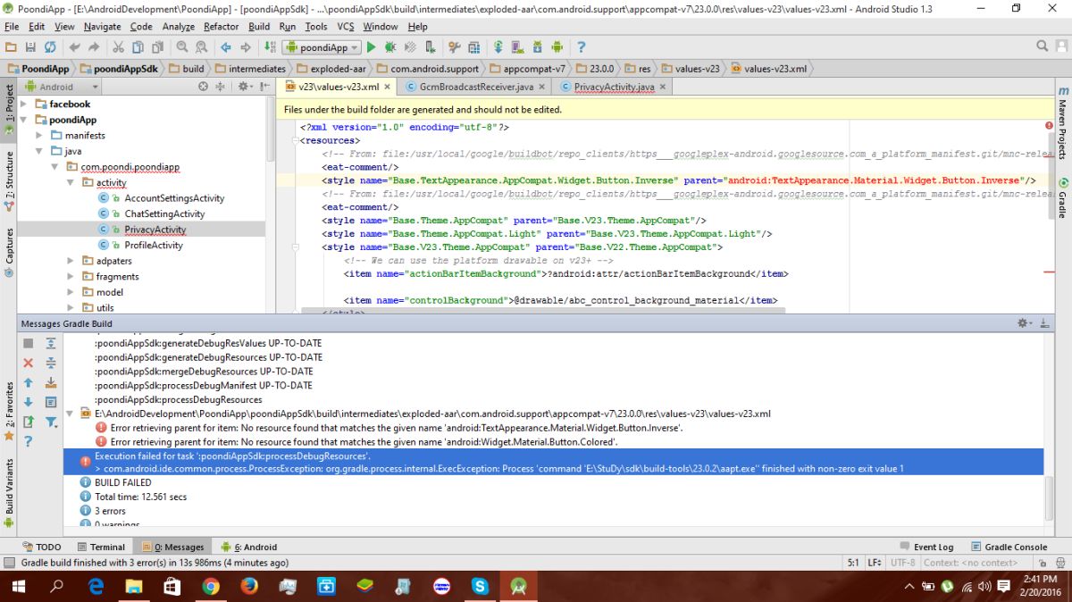Open the Terminal tool window
Viewport: 1072px width, 602px height.
coord(101,547)
